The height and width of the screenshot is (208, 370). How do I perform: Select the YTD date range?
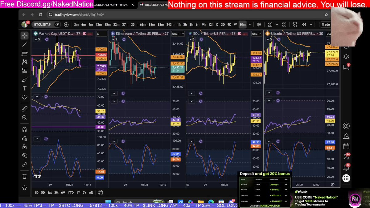click(71, 193)
